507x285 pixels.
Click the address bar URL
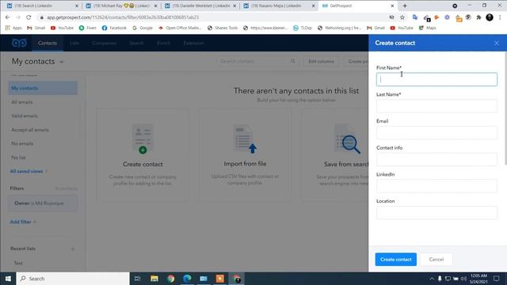(123, 17)
